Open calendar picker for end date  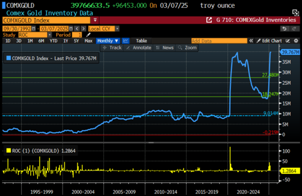click(x=71, y=29)
